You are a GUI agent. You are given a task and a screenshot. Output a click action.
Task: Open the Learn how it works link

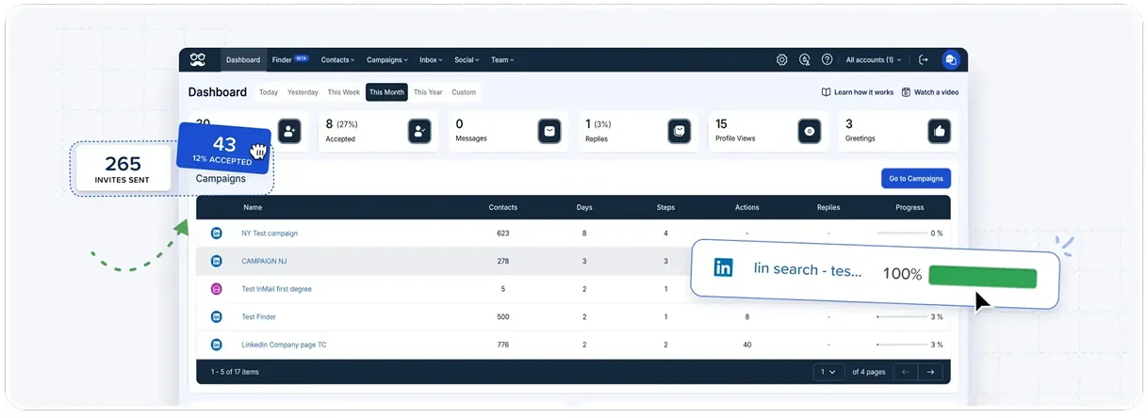(858, 92)
